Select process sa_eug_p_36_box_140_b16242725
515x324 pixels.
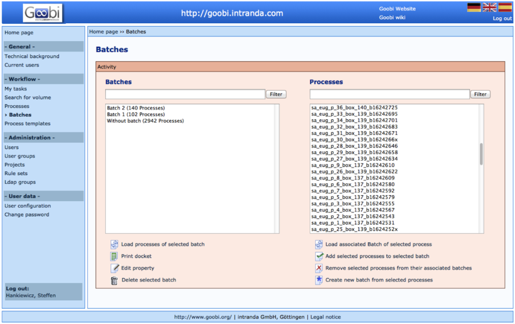355,108
